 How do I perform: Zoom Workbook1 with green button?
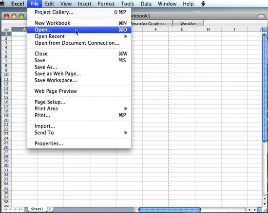(x=21, y=16)
